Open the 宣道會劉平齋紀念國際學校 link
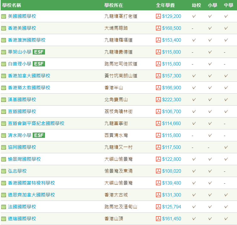The width and height of the screenshot is (237, 225). tap(36, 123)
